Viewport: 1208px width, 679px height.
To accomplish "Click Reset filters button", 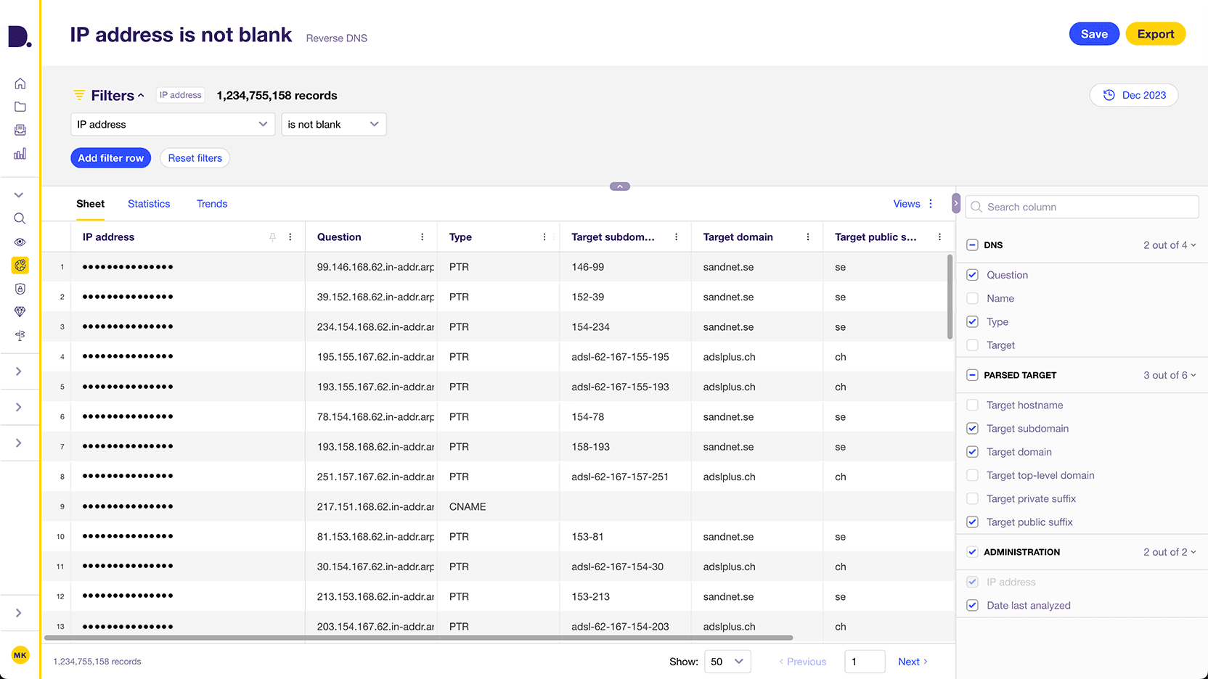I will click(x=195, y=158).
